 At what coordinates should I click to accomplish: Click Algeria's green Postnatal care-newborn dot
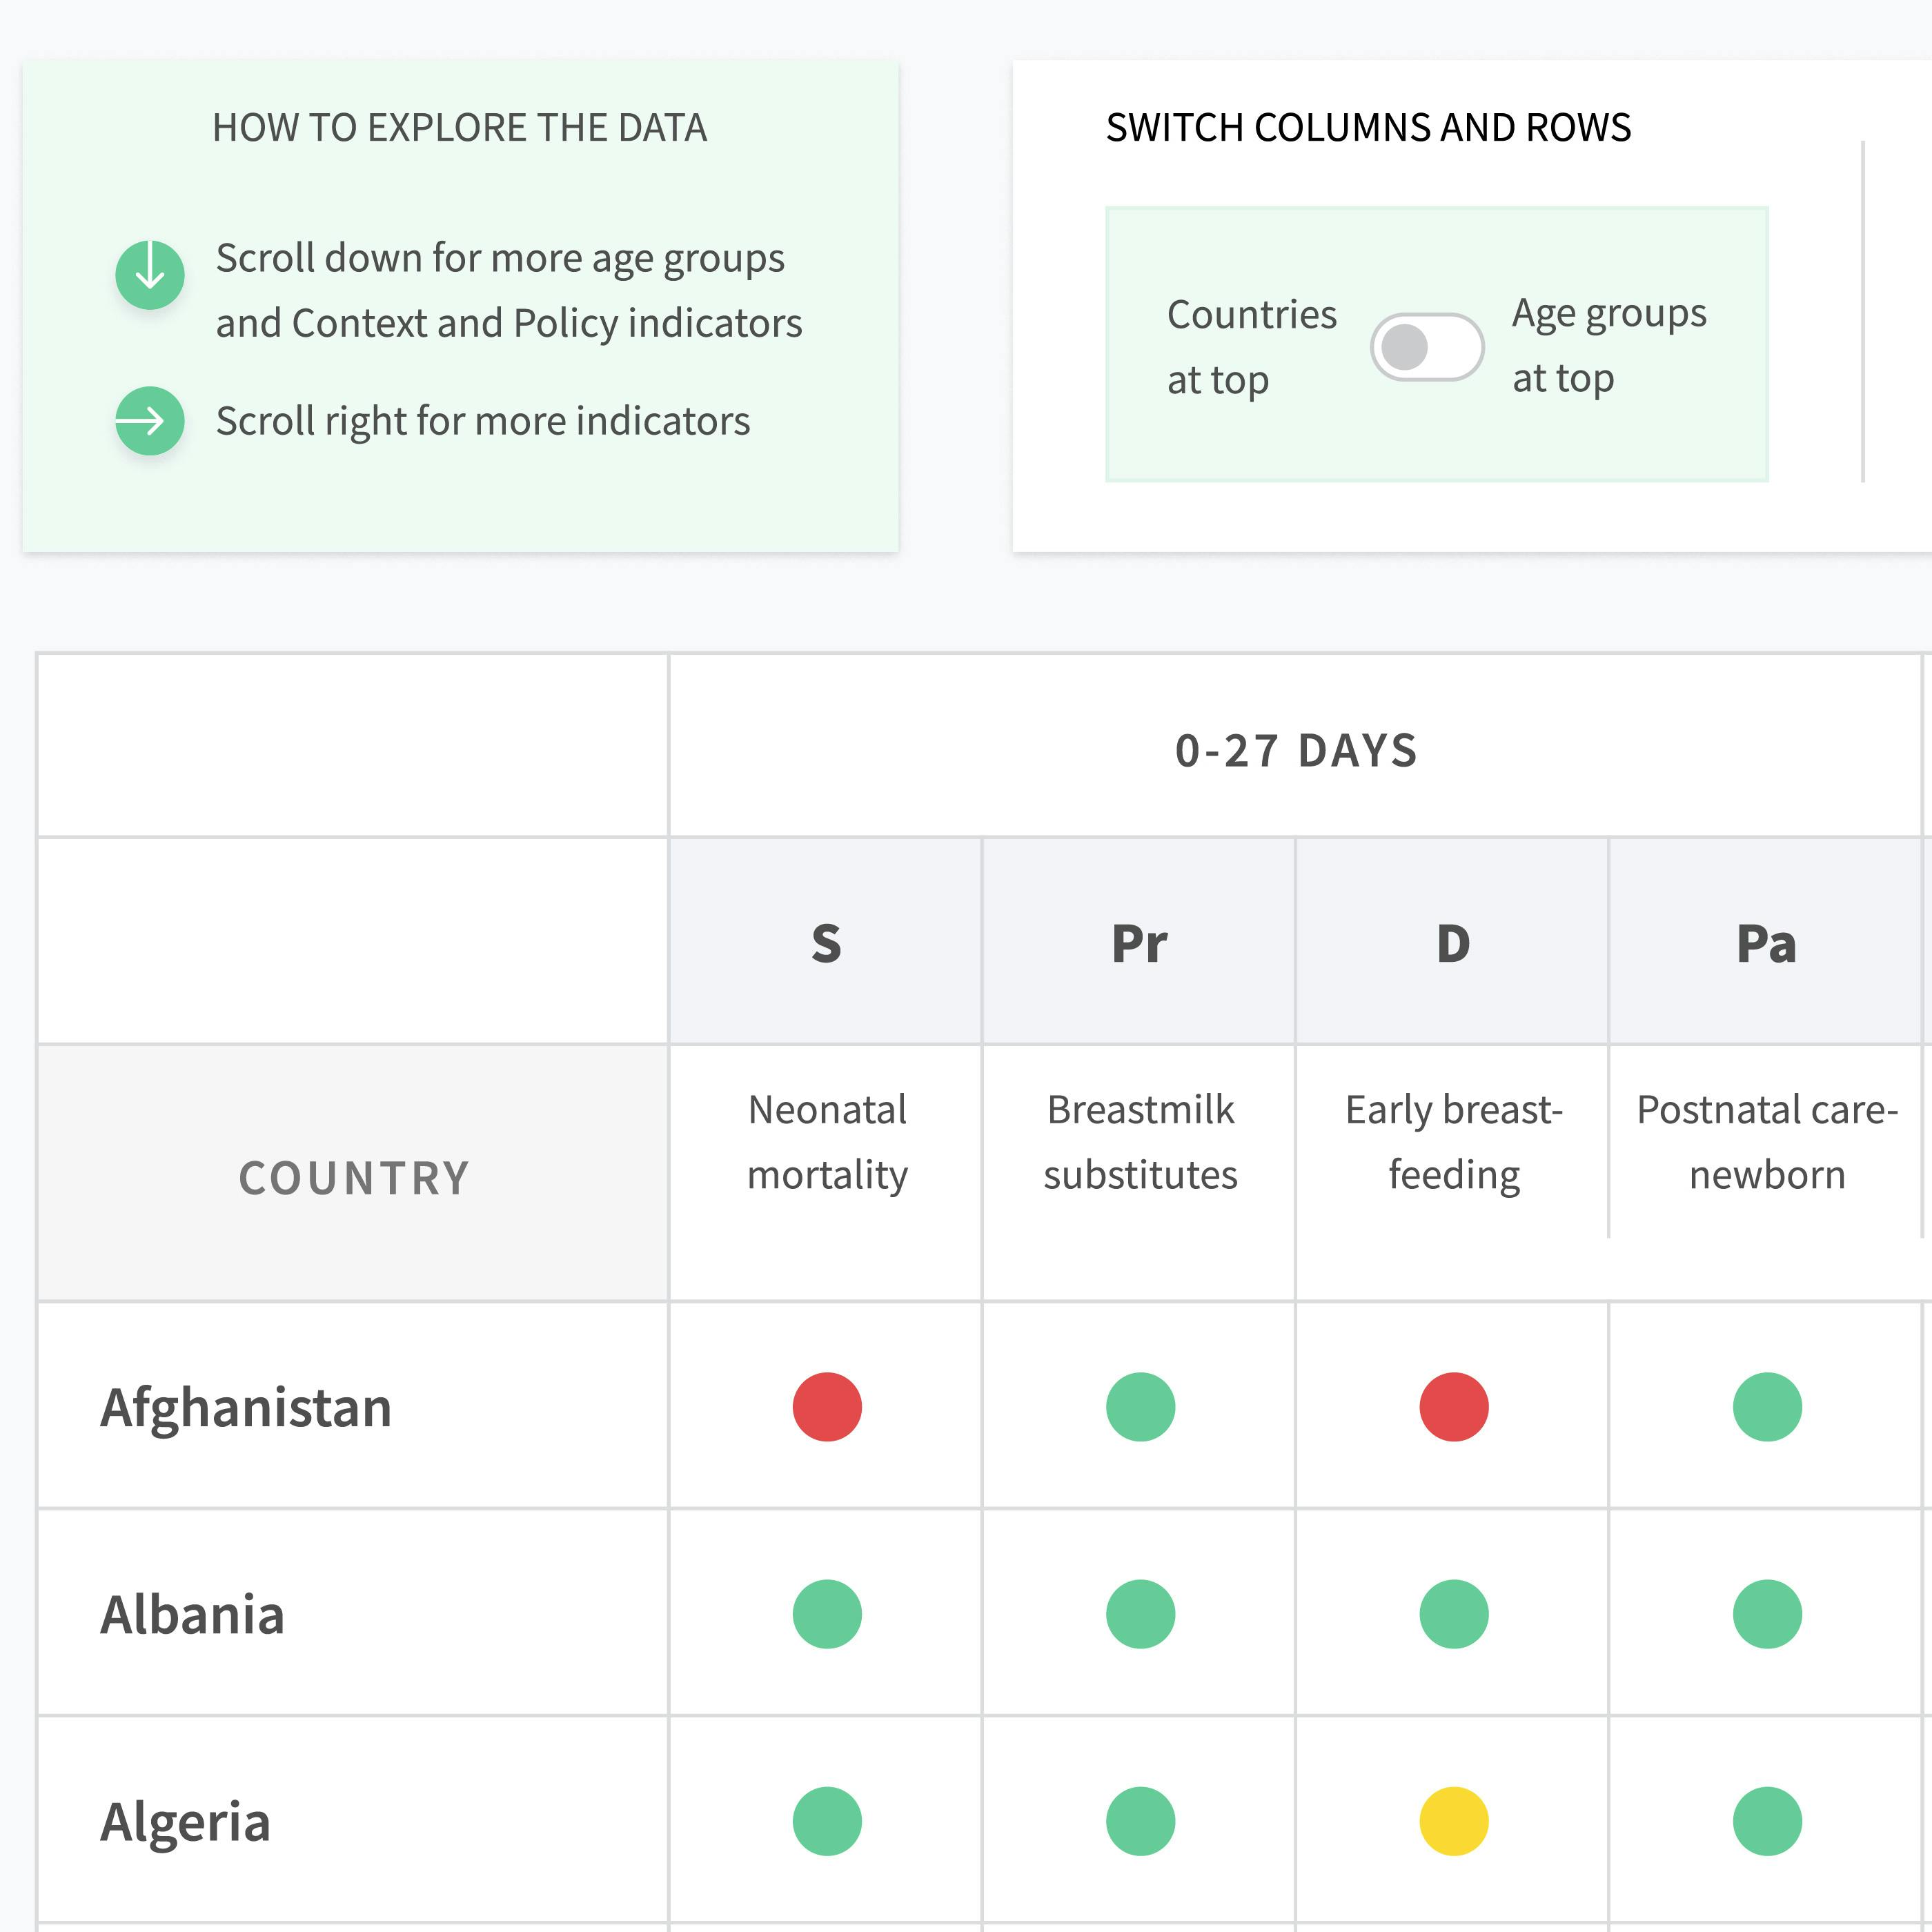(x=1767, y=1820)
